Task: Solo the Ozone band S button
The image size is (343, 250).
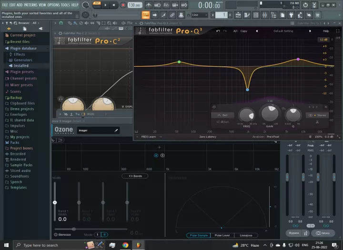Action: pyautogui.click(x=162, y=155)
